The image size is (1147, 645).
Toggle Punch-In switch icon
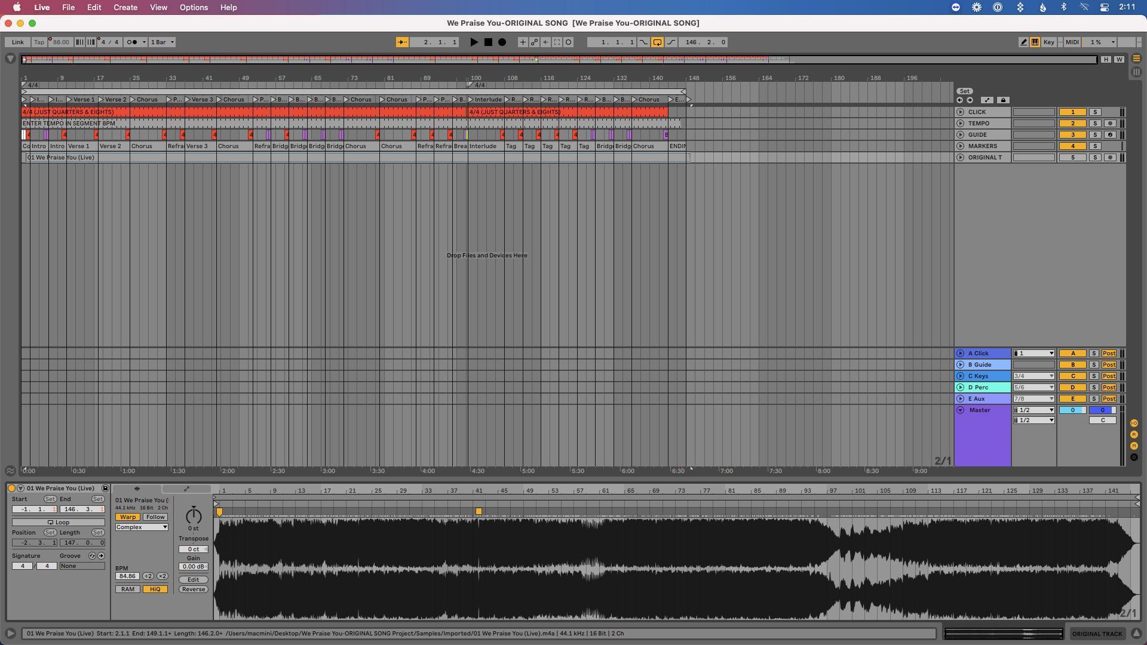tap(643, 42)
